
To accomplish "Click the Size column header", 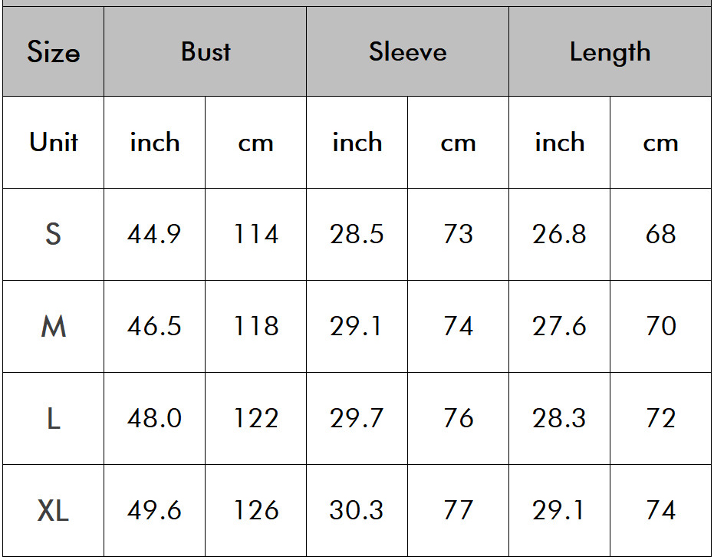I will tap(53, 52).
